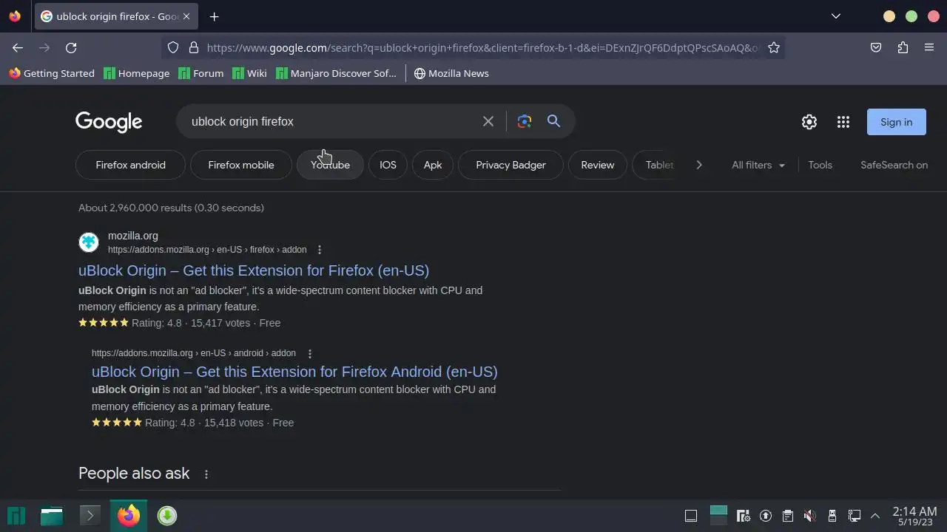The width and height of the screenshot is (947, 532).
Task: Open the Forum bookmark
Action: (201, 73)
